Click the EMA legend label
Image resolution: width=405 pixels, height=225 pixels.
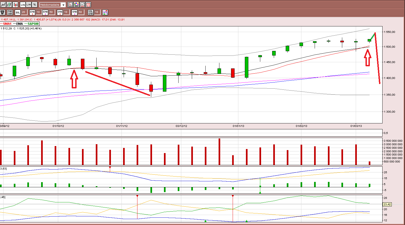[19, 24]
